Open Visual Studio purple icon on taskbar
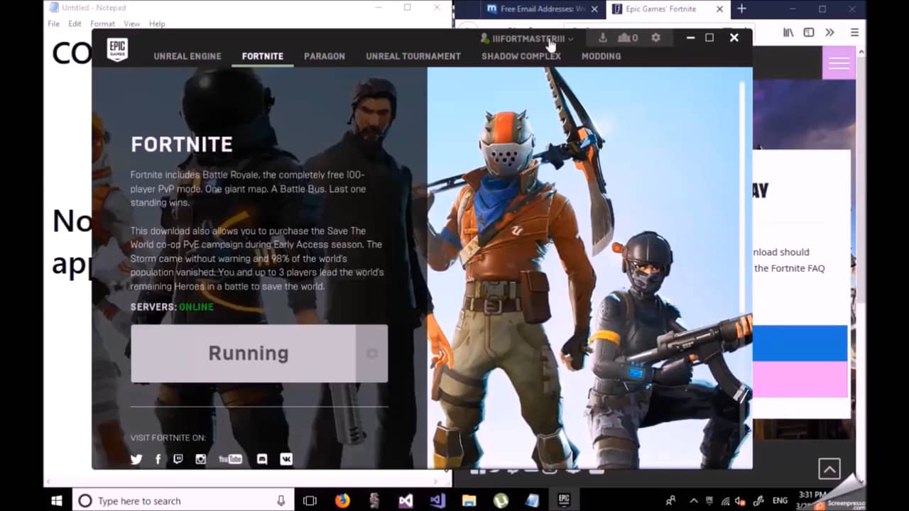The width and height of the screenshot is (909, 511). point(437,500)
